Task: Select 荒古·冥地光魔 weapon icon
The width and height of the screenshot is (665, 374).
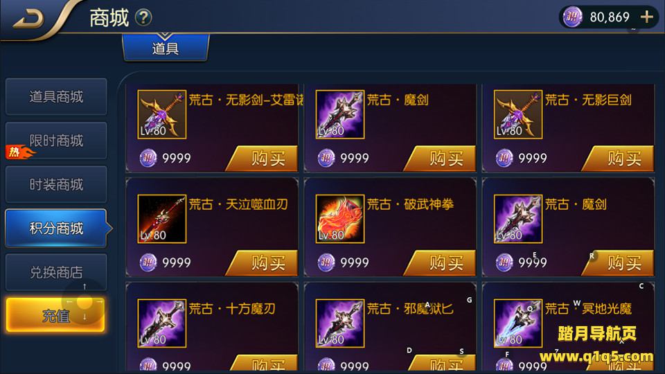Action: tap(518, 323)
